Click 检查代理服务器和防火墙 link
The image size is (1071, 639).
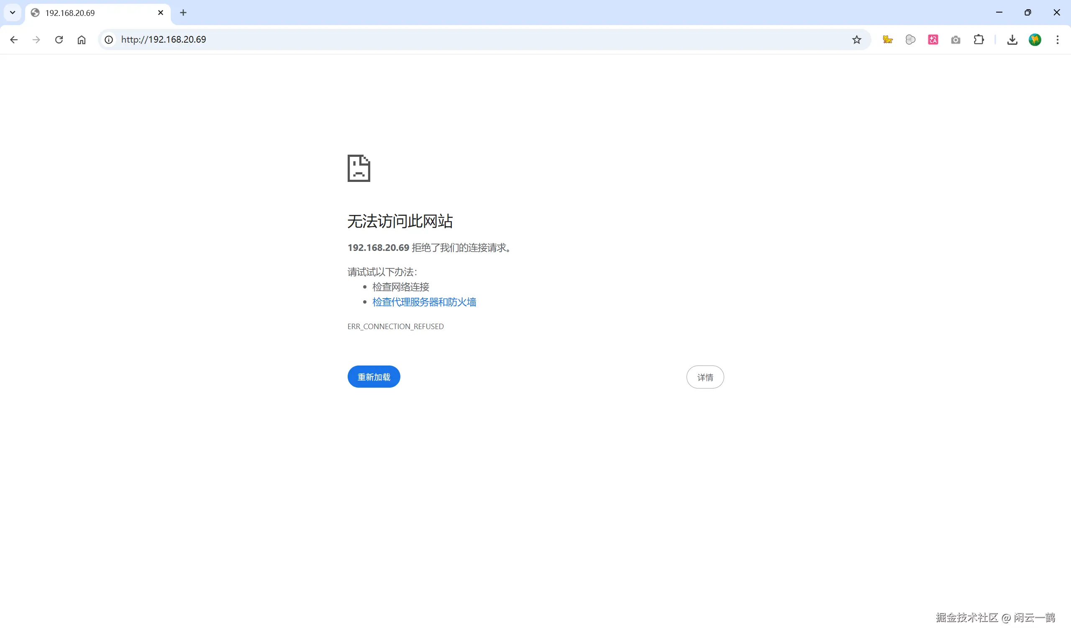point(424,302)
